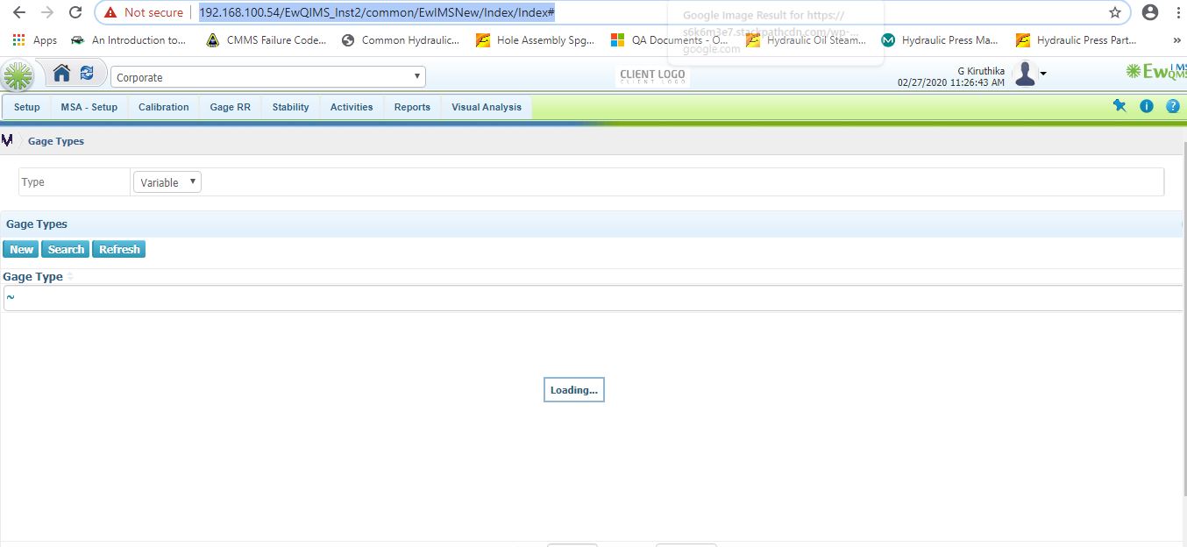Viewport: 1187px width, 547px height.
Task: Click the New button
Action: [21, 250]
